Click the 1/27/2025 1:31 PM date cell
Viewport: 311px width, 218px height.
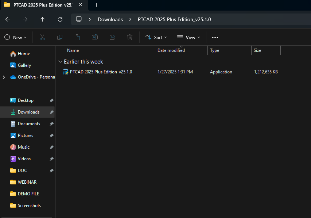(175, 72)
